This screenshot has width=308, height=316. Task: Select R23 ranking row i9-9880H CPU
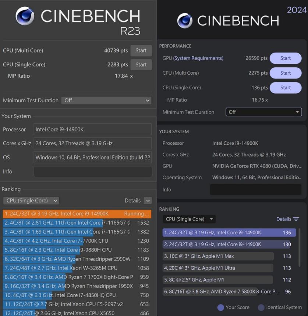[77, 250]
